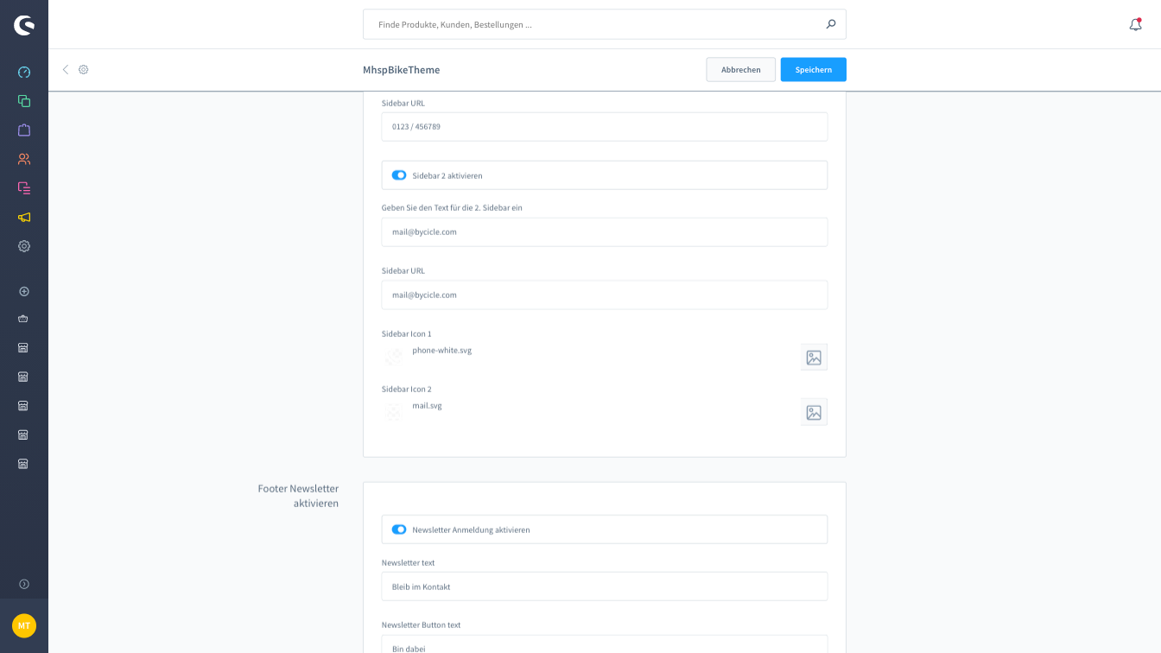The width and height of the screenshot is (1161, 653).
Task: Disable the Sidebar 2 aktivieren switch
Action: [x=399, y=175]
